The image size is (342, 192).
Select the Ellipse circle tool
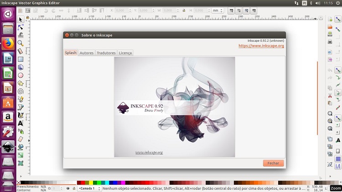click(21, 75)
